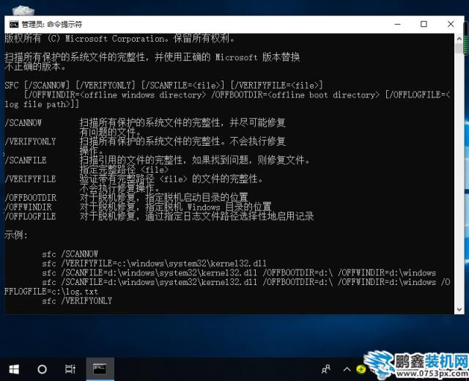Click the /VERIFYONLY option label
This screenshot has width=469, height=381.
pos(30,141)
